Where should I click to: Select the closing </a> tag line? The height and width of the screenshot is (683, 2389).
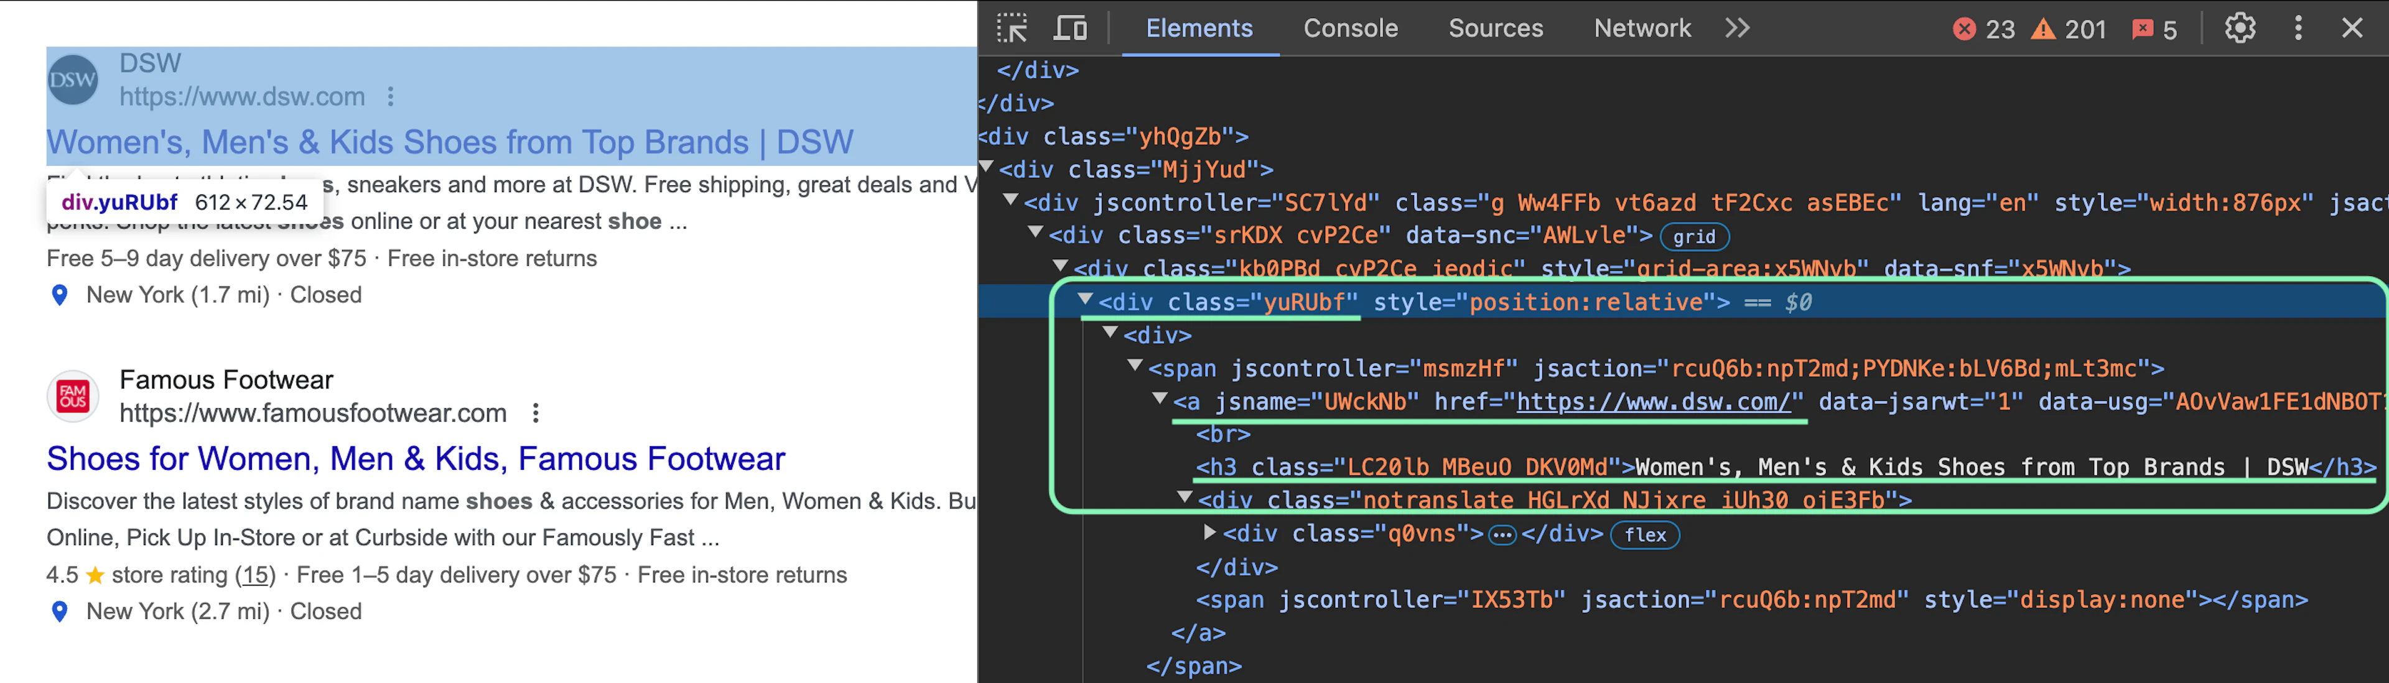pos(1198,633)
